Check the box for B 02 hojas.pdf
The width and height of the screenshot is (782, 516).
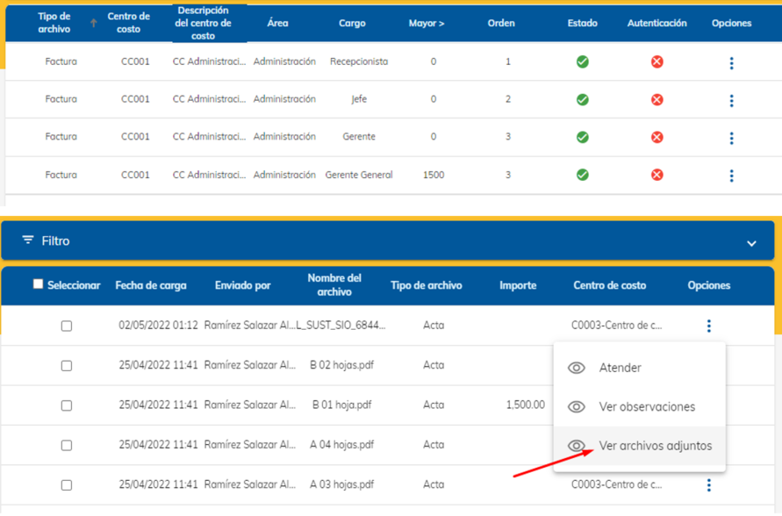coord(67,366)
